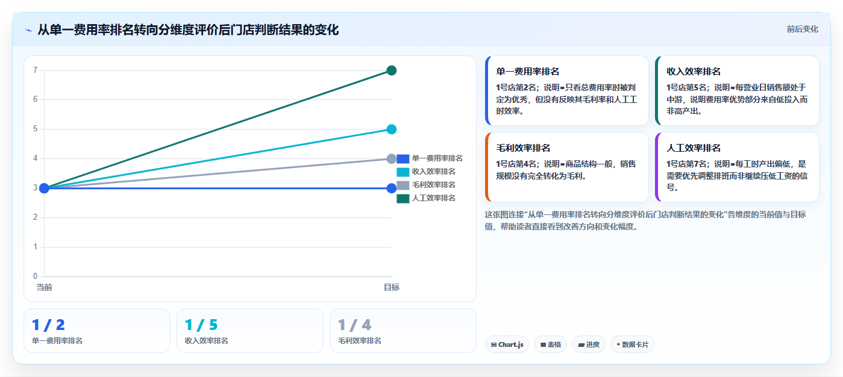Screen dimensions: 843x377
Task: Open the 1 / 2 单一费用率排名 stat card
Action: coord(97,331)
